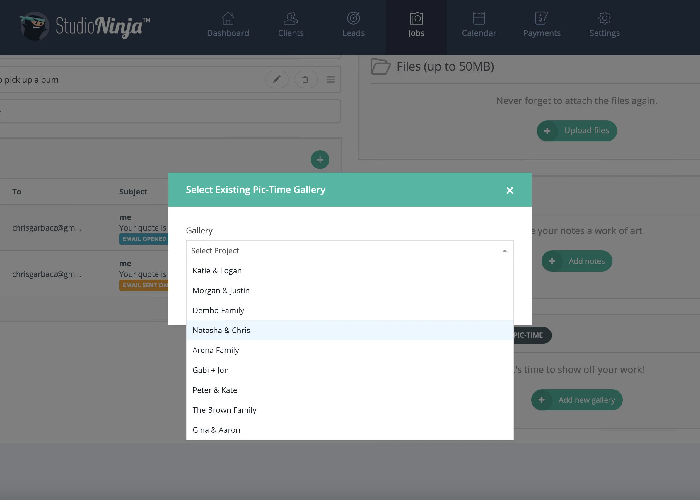The height and width of the screenshot is (500, 700).
Task: Click the Leads target icon in the navbar
Action: coord(353,18)
